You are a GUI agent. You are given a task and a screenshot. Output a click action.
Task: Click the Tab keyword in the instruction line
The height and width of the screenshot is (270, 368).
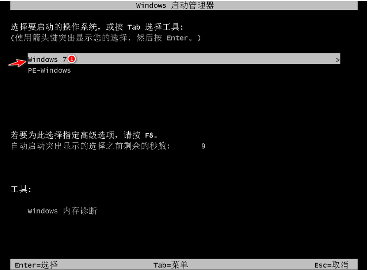[x=134, y=27]
